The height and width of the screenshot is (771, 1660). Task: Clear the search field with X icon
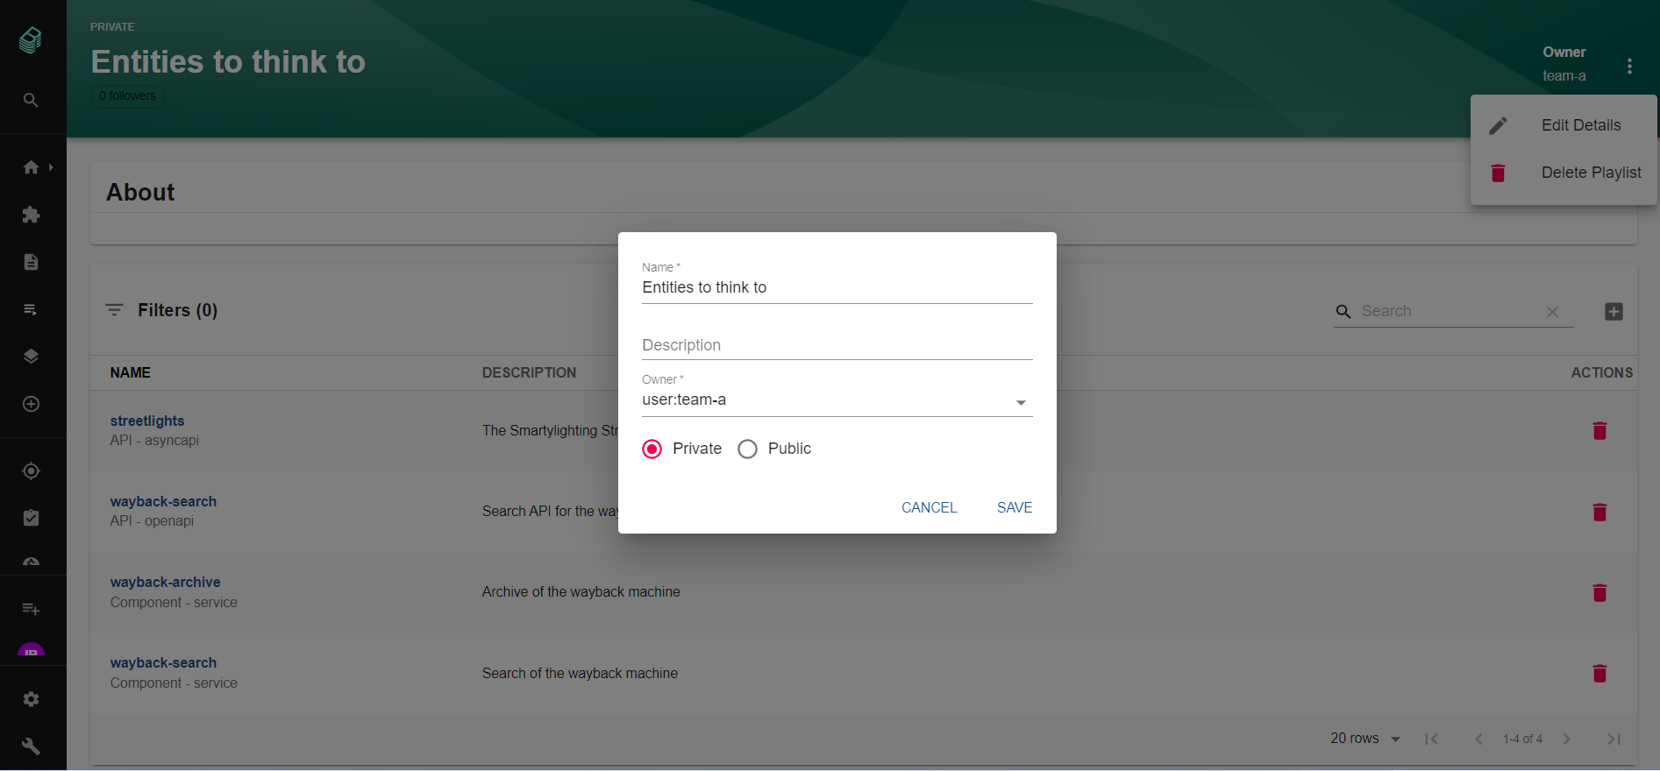pyautogui.click(x=1552, y=312)
